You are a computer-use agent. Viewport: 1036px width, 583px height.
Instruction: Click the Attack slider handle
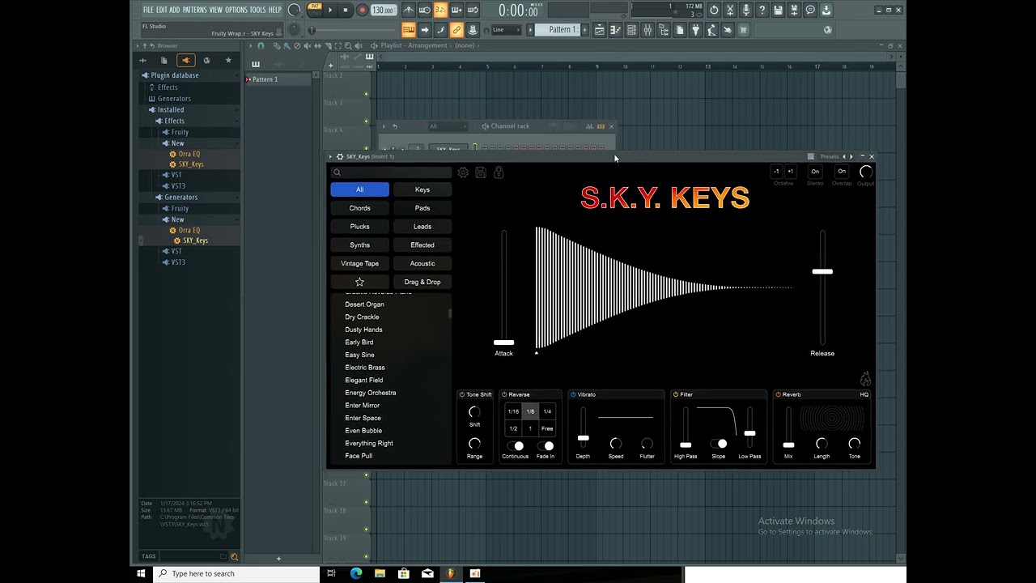503,343
